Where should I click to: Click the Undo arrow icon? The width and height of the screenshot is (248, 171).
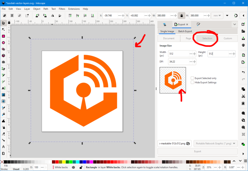[x=243, y=72]
